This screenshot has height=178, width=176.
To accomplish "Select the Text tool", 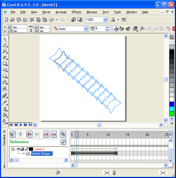I will pyautogui.click(x=5, y=88).
